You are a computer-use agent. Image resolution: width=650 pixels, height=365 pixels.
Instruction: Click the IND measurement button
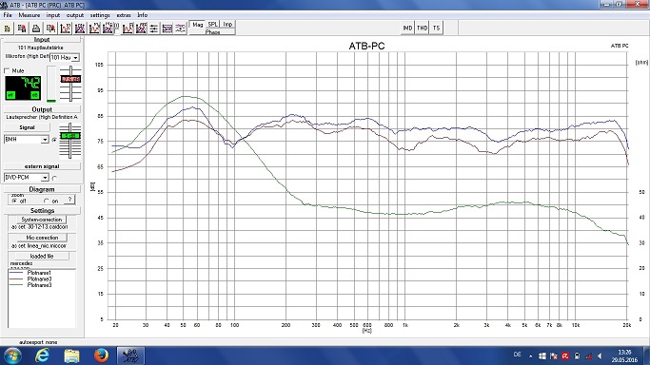[x=407, y=28]
